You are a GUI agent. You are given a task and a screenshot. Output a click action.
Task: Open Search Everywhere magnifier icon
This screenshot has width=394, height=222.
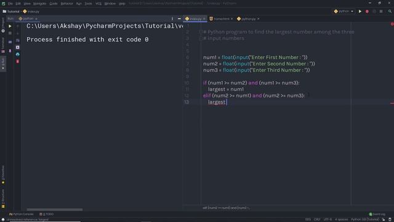point(390,11)
